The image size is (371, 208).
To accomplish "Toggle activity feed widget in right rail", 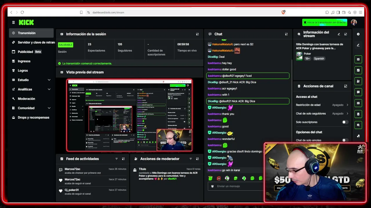I will click(358, 70).
